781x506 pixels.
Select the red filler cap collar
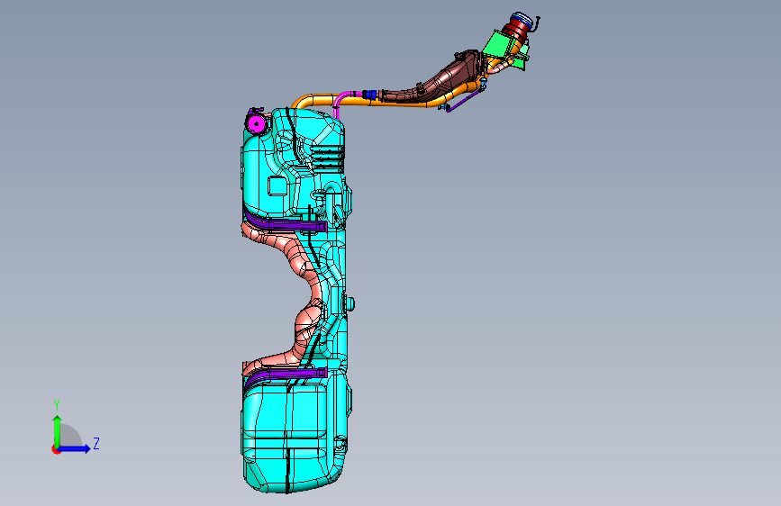(x=514, y=30)
